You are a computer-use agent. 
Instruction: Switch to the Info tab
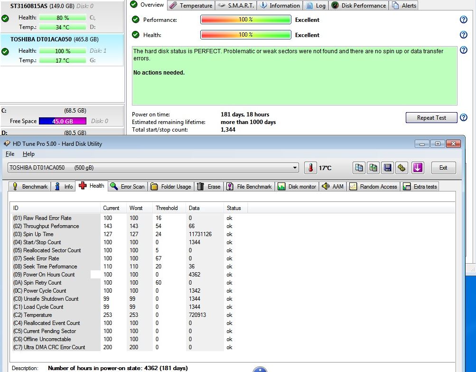click(63, 187)
